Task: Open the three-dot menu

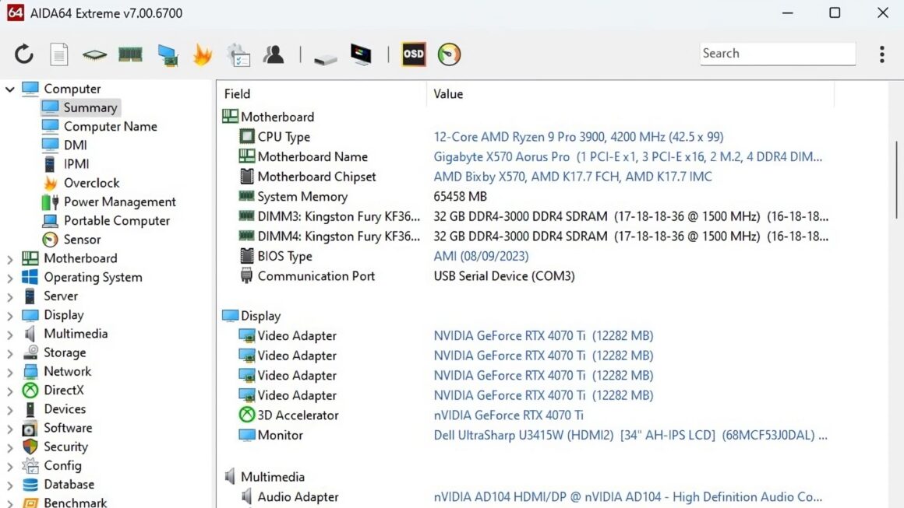Action: (882, 54)
